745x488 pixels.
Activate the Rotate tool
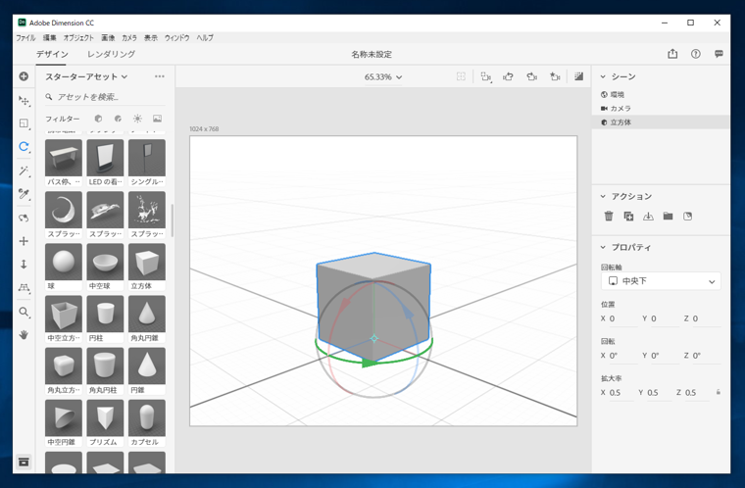pos(24,147)
